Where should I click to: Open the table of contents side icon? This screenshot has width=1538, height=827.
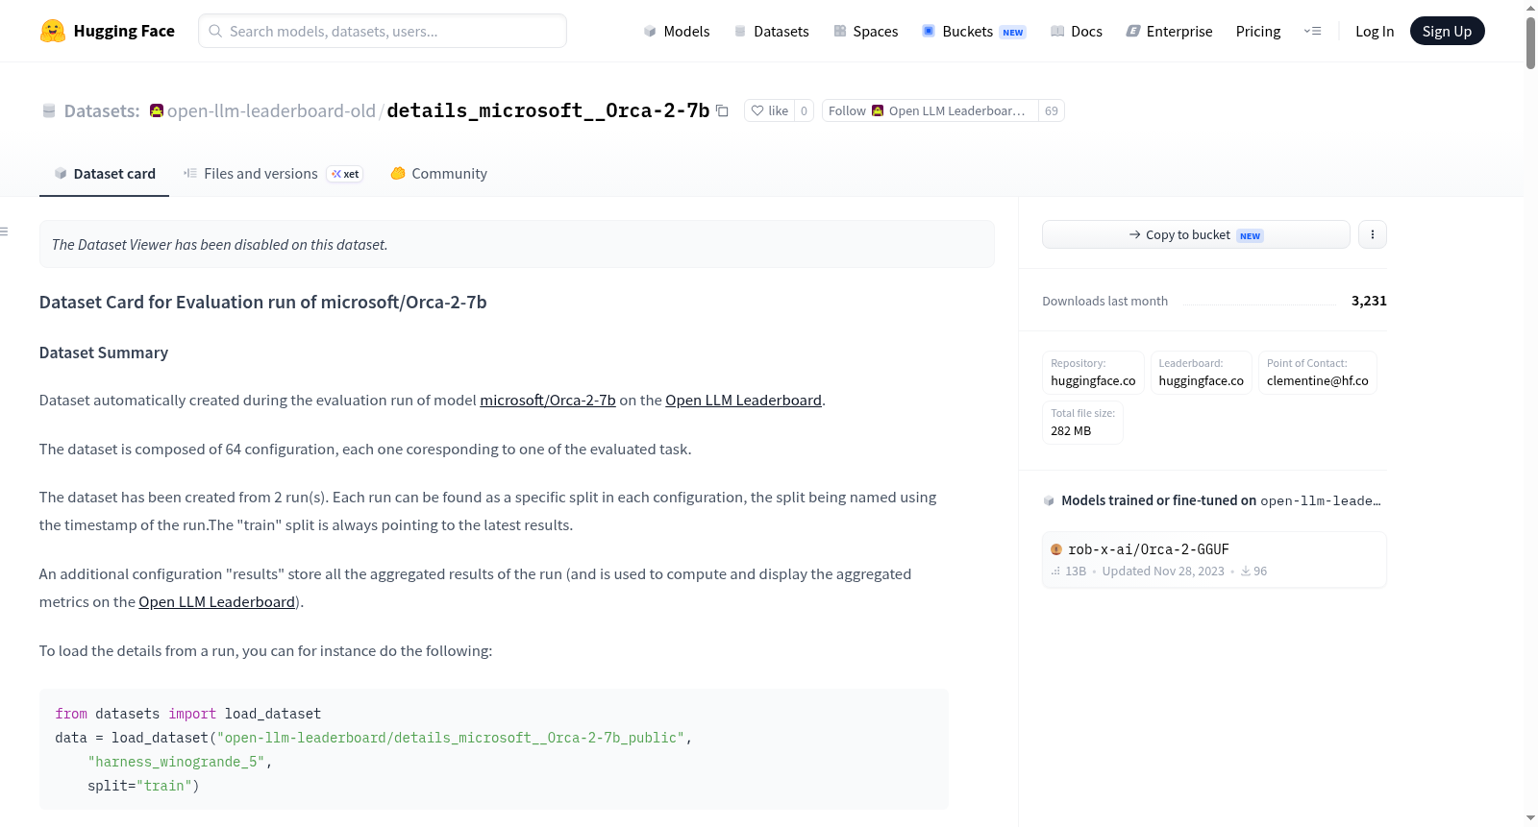5,231
